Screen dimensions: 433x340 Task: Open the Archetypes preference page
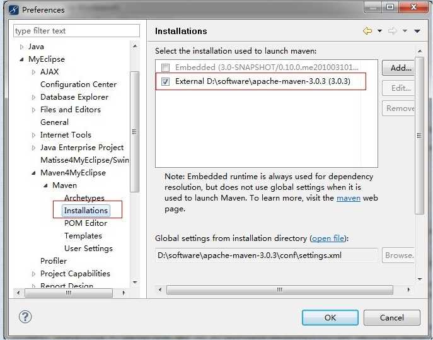click(x=84, y=197)
